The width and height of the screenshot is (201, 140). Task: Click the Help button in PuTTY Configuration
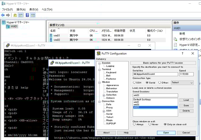click(126, 133)
